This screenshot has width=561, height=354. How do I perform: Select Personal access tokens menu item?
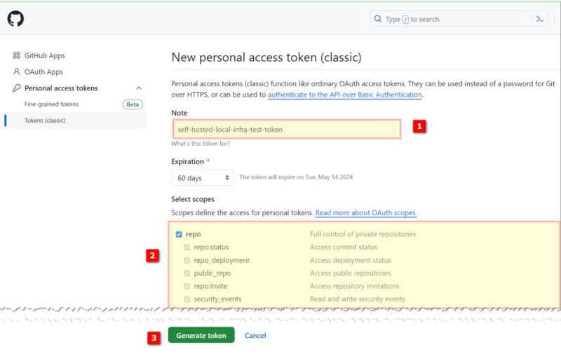(61, 88)
